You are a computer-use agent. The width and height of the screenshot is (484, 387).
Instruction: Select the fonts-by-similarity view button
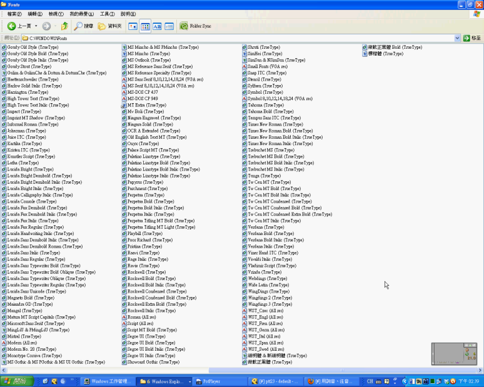click(157, 26)
